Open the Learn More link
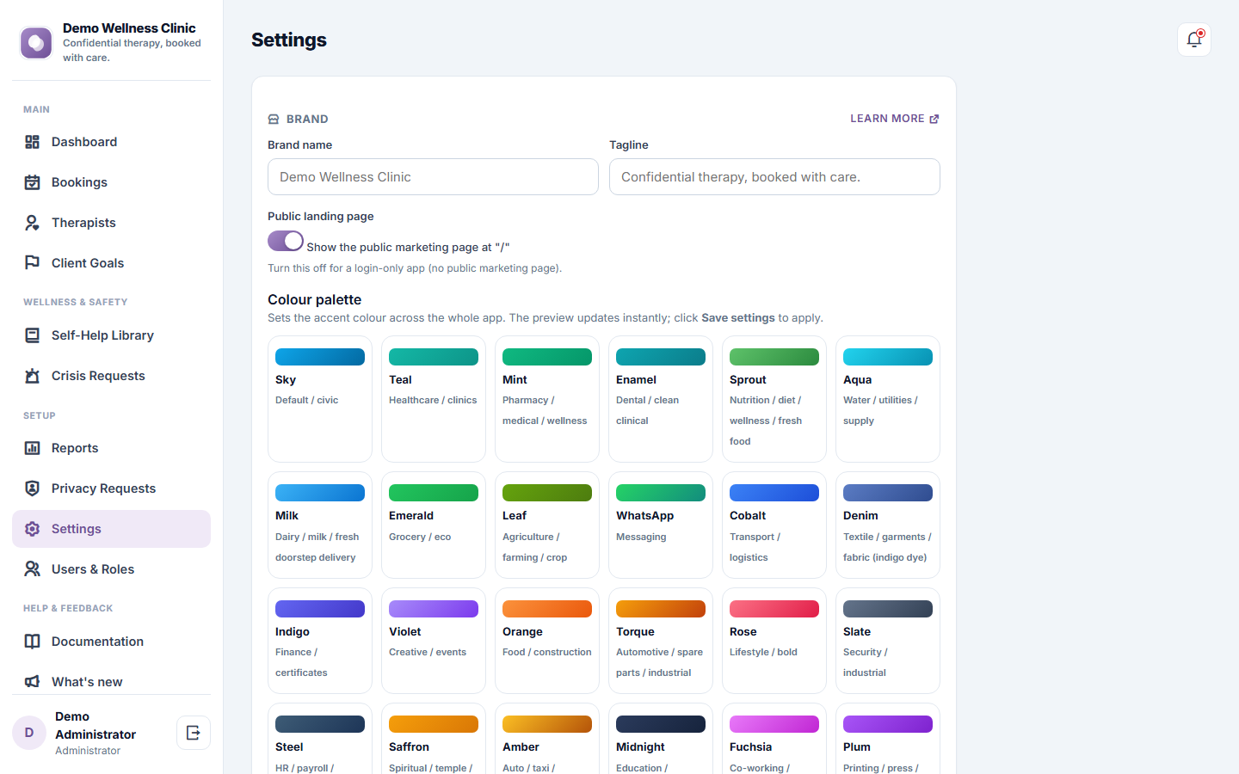Image resolution: width=1239 pixels, height=774 pixels. [895, 119]
